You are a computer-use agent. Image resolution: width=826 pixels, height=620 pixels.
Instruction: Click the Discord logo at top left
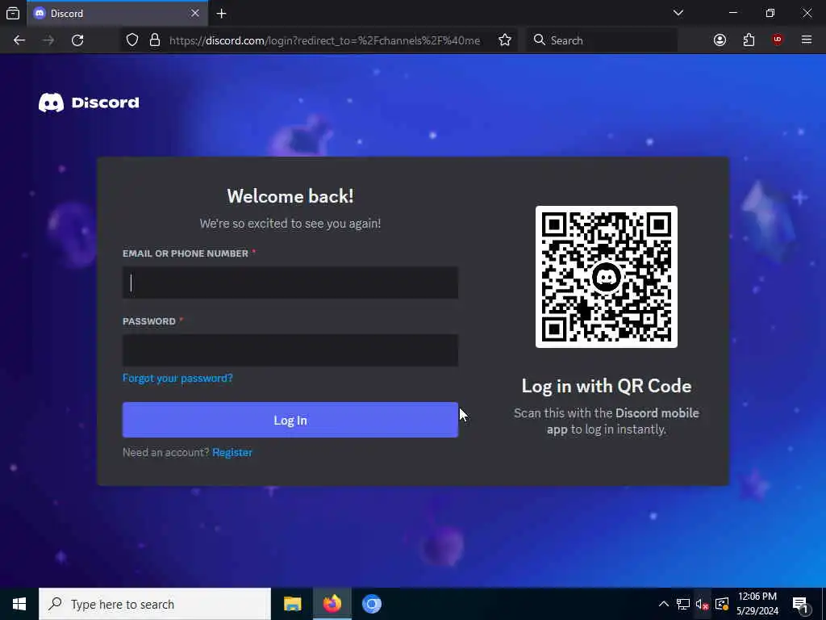click(x=89, y=103)
